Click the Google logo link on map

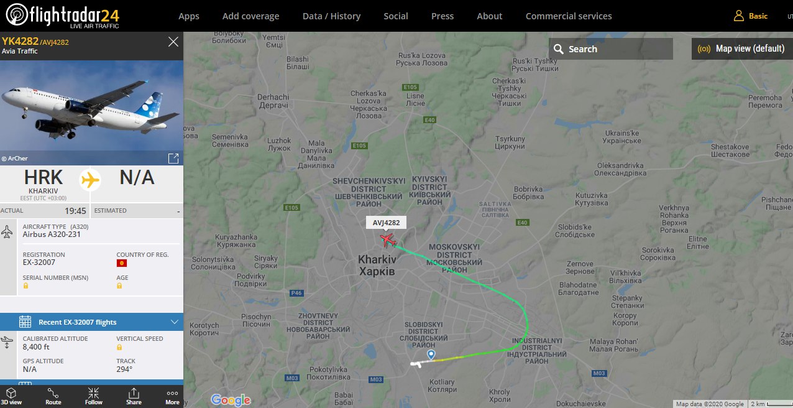pyautogui.click(x=231, y=400)
